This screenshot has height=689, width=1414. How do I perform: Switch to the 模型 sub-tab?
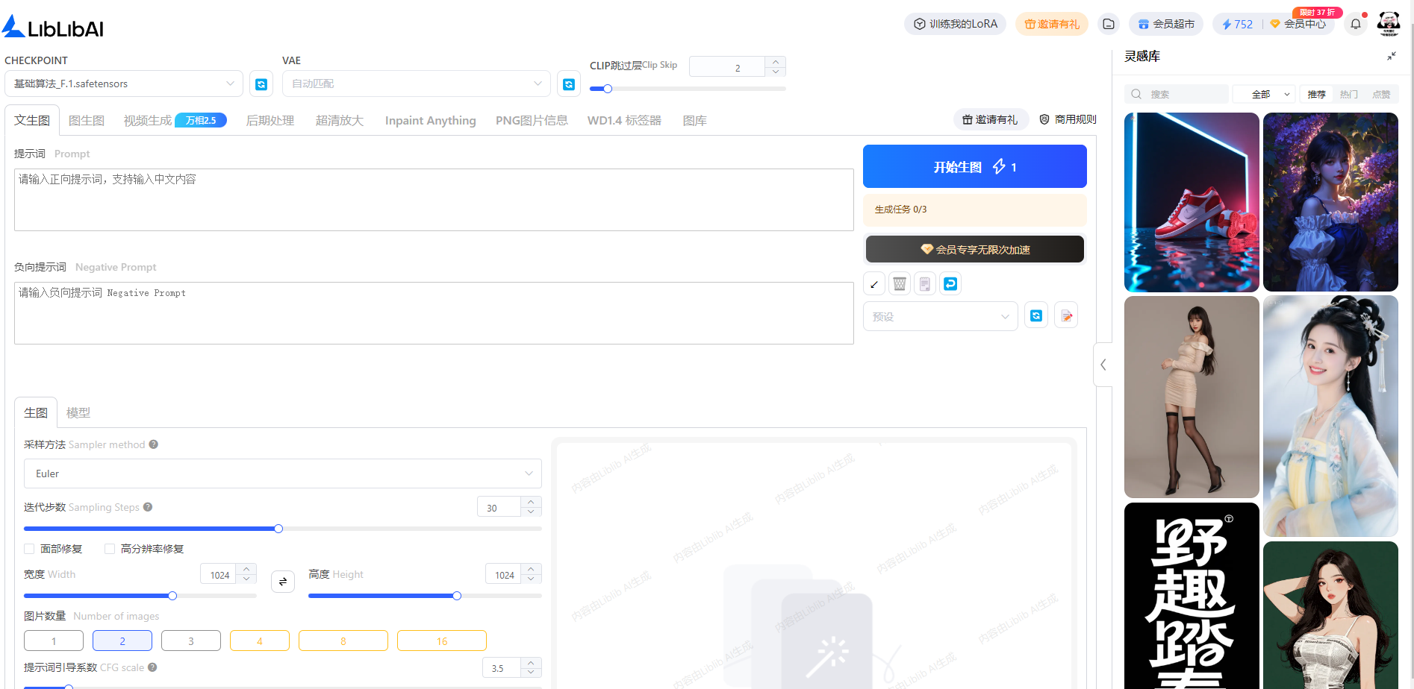point(78,412)
